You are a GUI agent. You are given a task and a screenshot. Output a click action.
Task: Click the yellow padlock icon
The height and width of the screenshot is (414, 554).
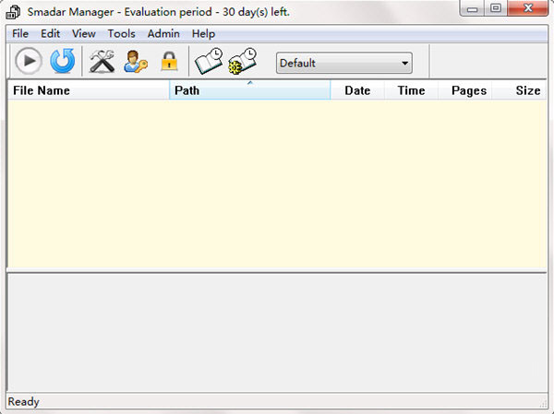click(x=169, y=61)
